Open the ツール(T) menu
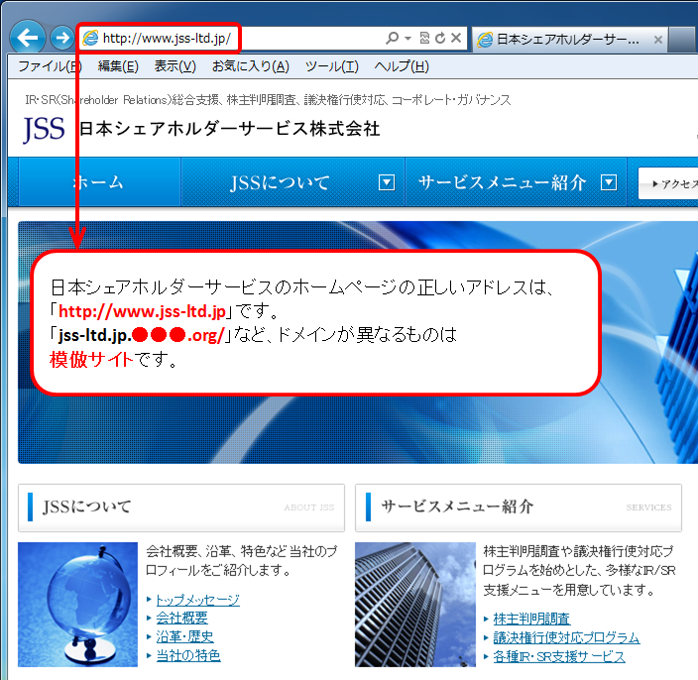The height and width of the screenshot is (680, 698). pyautogui.click(x=331, y=66)
